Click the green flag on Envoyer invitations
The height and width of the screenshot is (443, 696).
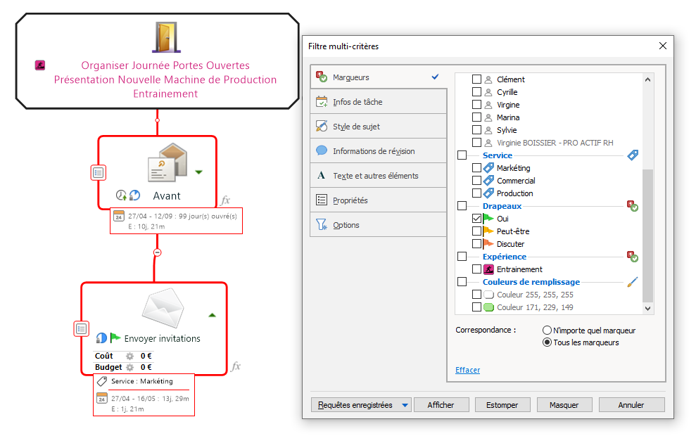tap(115, 338)
